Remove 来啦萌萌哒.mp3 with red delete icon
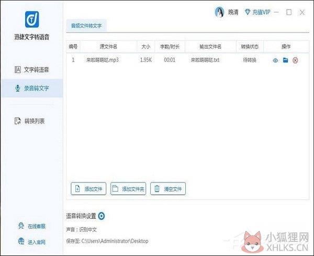314x256 pixels. pos(295,60)
